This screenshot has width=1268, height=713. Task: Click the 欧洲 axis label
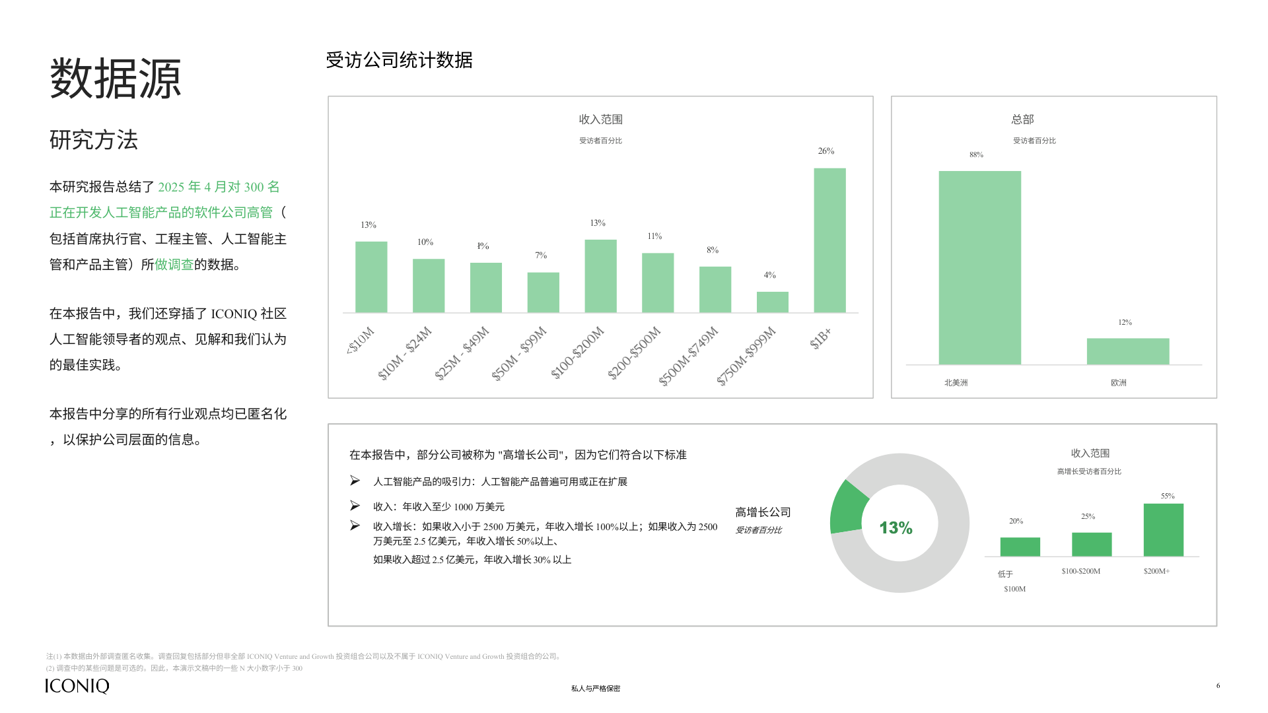point(1118,383)
